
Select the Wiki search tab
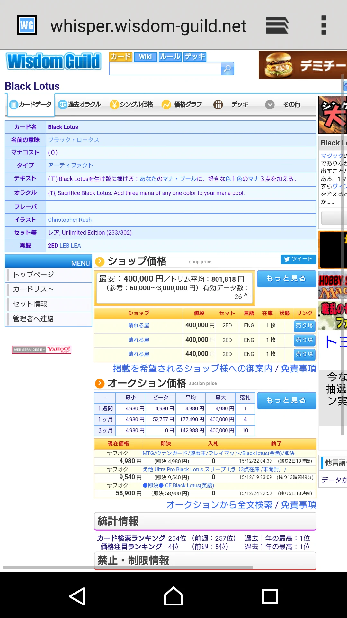(145, 57)
